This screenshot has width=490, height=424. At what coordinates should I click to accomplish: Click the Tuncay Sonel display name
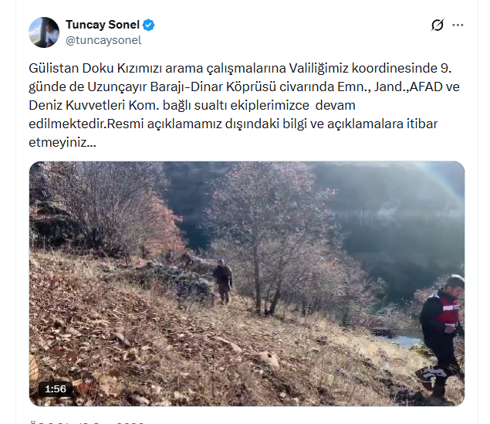103,25
